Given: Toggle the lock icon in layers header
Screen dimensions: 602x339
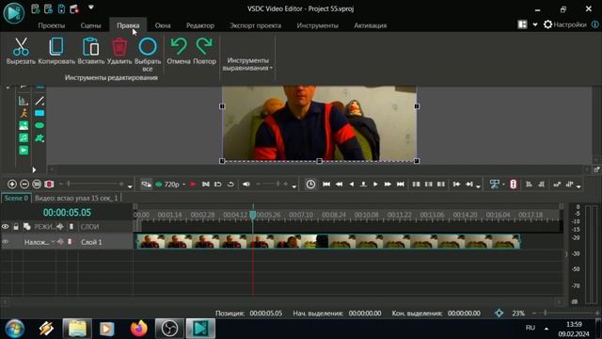Looking at the screenshot, I should [16, 226].
